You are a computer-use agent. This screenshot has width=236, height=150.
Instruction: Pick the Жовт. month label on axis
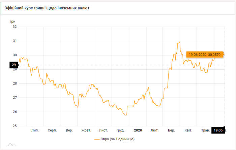point(86,130)
